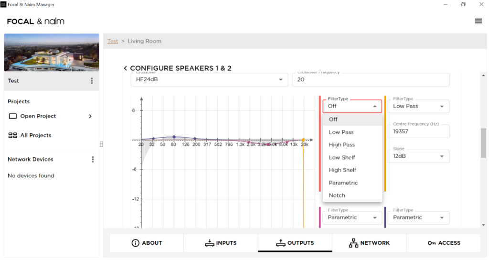Switch to the About tab
489x260 pixels.
pyautogui.click(x=147, y=243)
